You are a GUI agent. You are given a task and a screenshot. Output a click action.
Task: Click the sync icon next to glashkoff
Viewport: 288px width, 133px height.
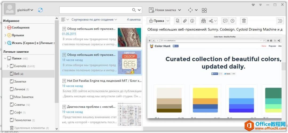(41, 10)
